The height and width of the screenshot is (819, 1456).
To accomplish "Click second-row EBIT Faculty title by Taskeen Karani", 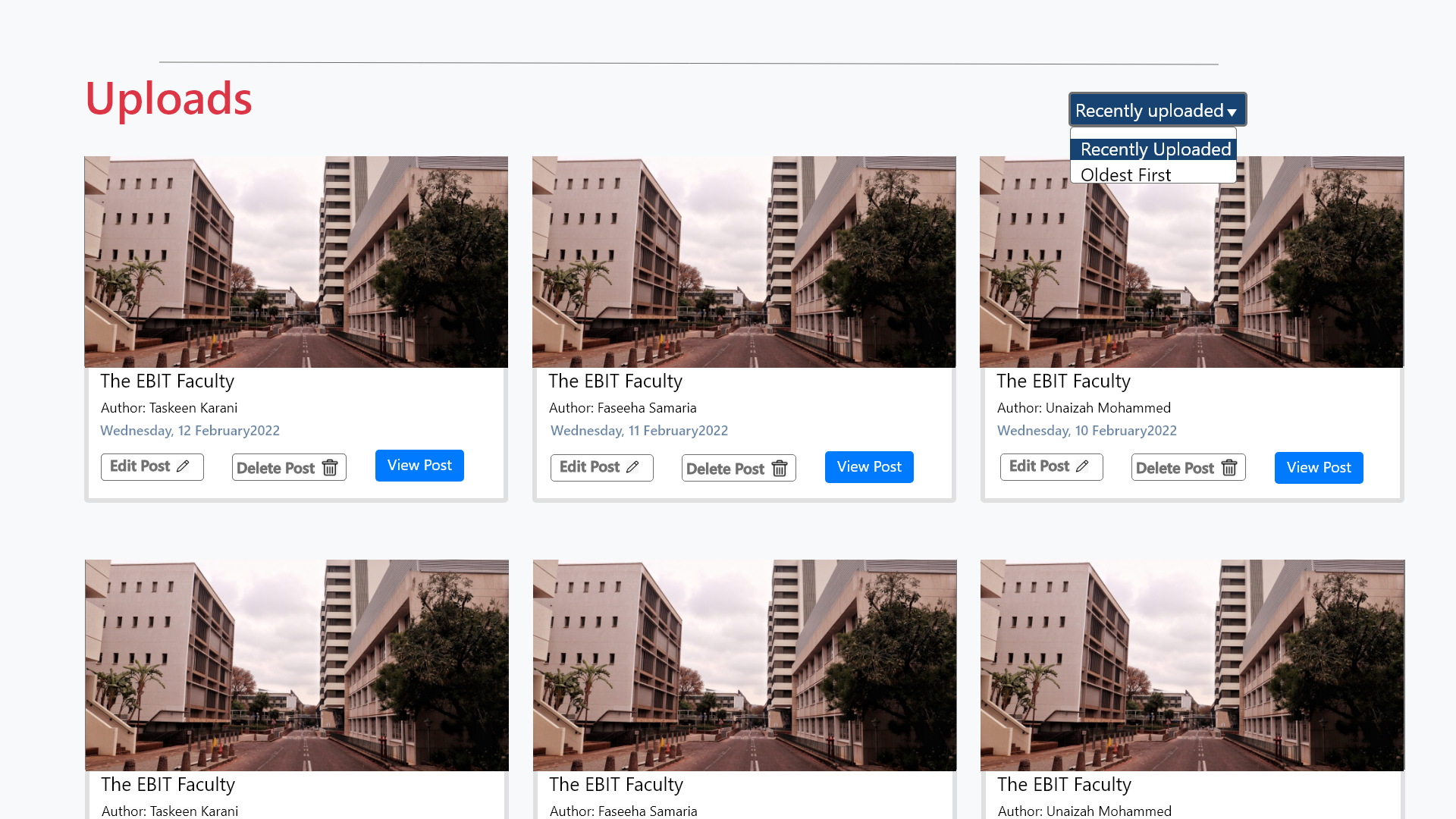I will [x=168, y=785].
